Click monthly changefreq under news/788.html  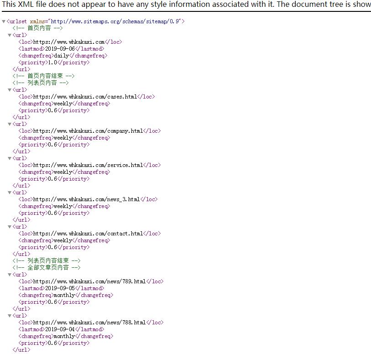click(64, 336)
